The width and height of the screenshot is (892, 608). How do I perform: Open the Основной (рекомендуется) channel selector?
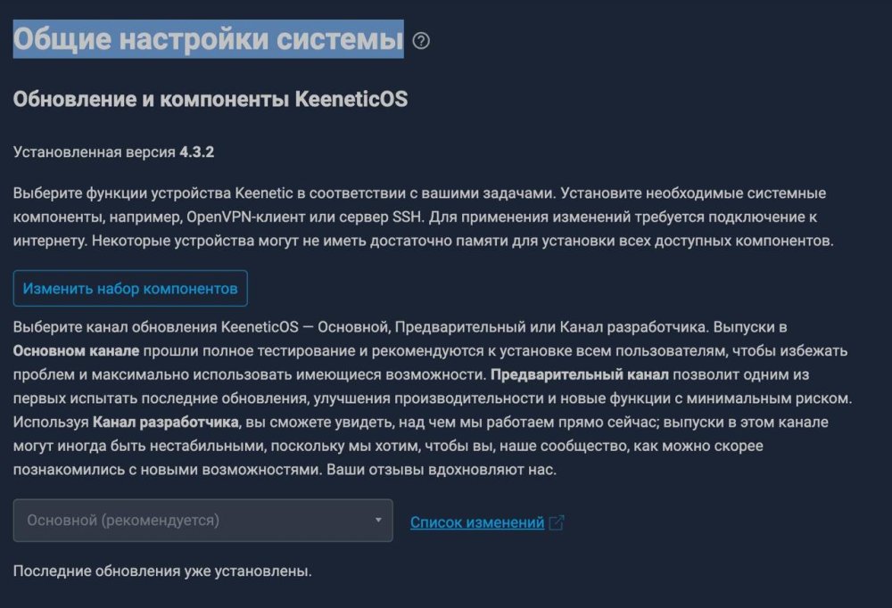pyautogui.click(x=203, y=521)
